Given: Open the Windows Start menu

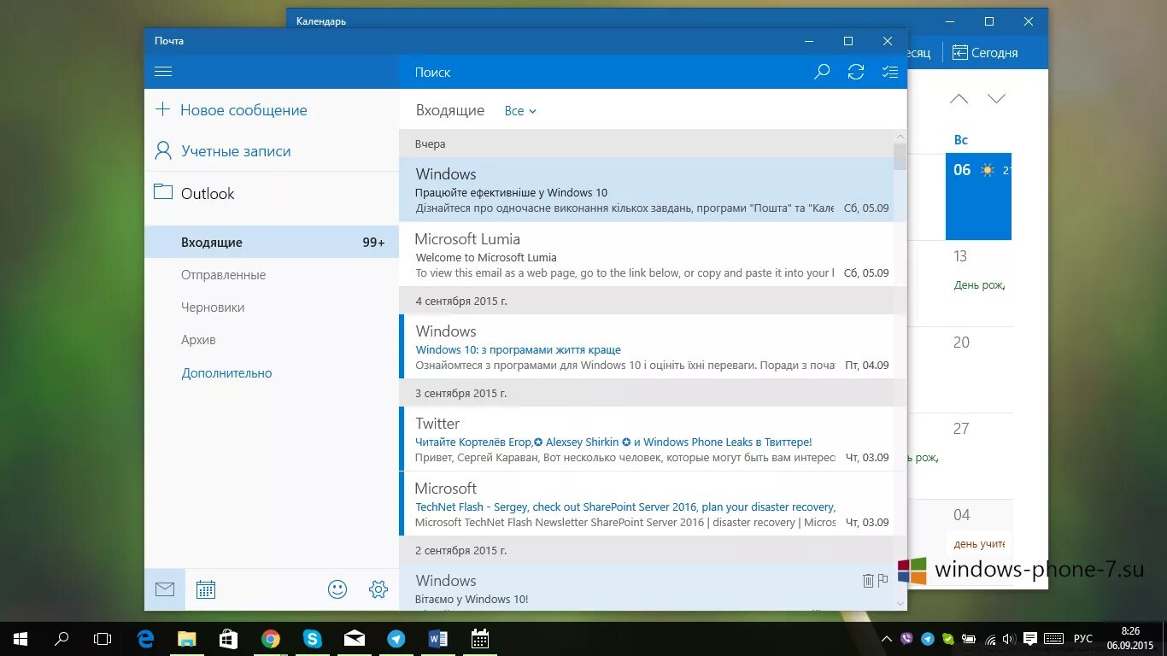Looking at the screenshot, I should pos(21,638).
